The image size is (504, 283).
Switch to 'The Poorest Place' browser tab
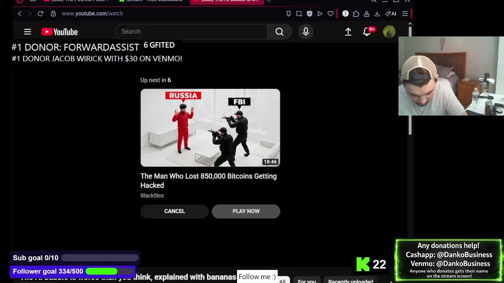click(77, 1)
